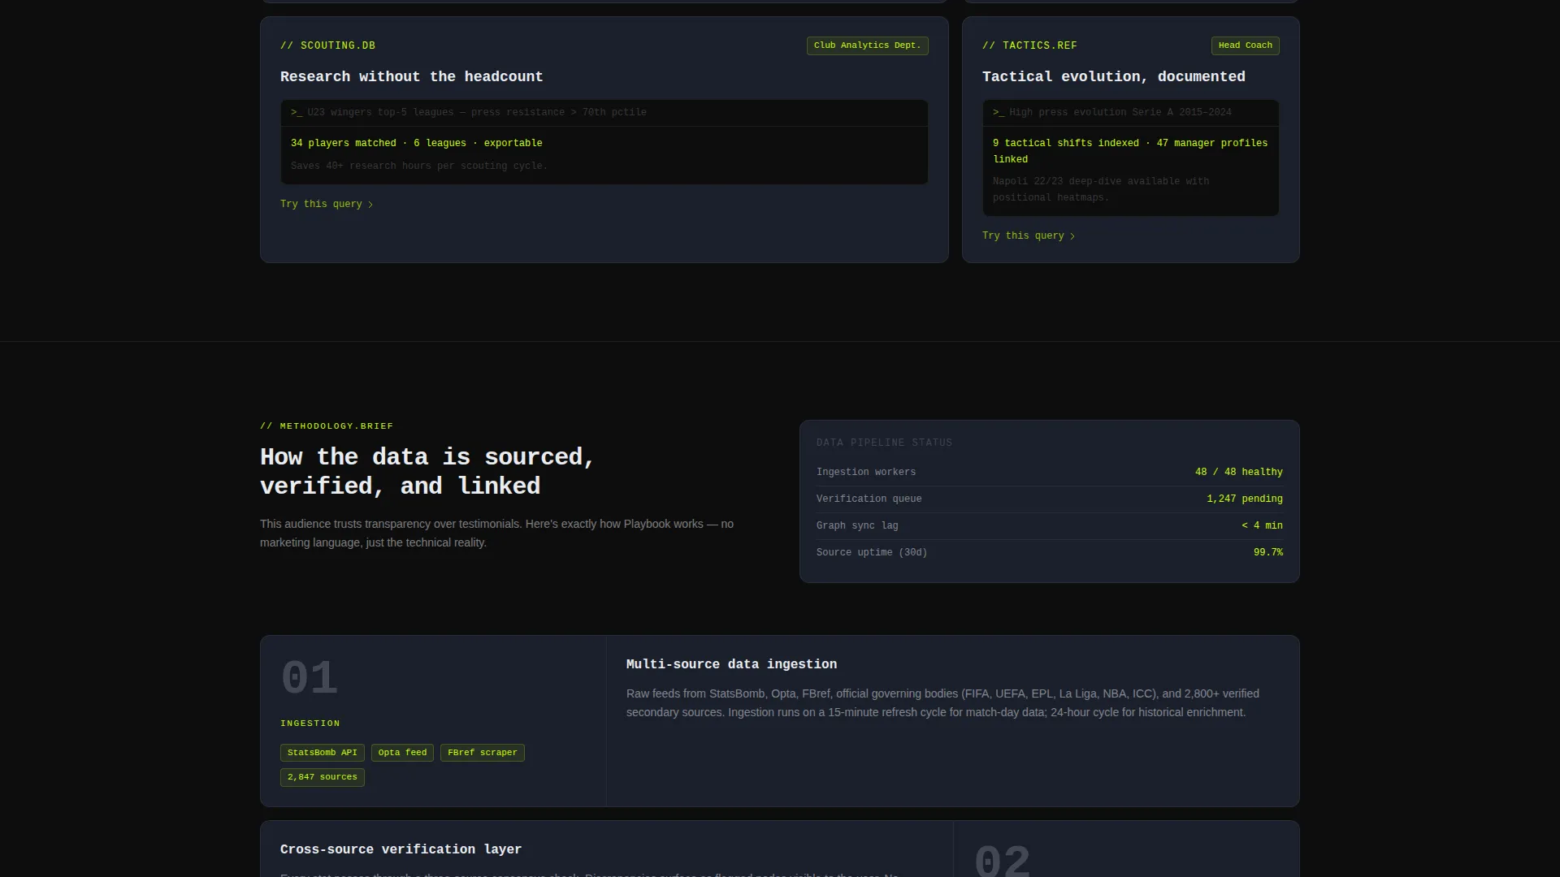
Task: Click 'This audience trusts transparency' paragraph
Action: pyautogui.click(x=496, y=534)
